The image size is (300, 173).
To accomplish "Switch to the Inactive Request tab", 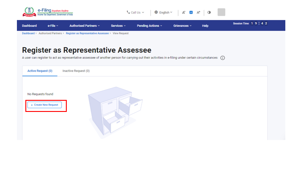I will [76, 71].
